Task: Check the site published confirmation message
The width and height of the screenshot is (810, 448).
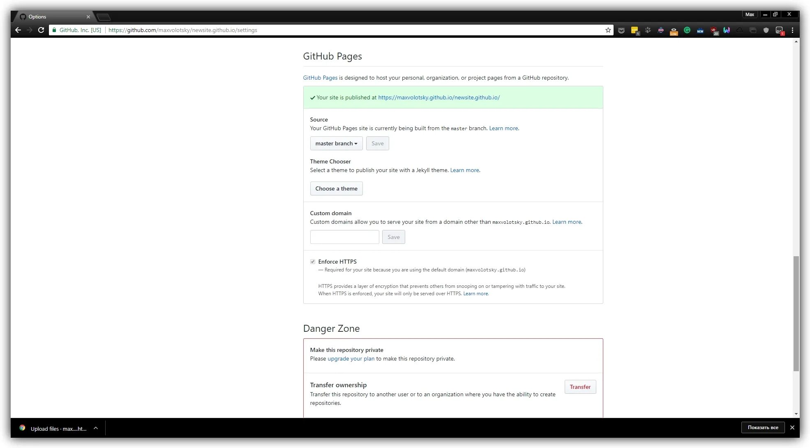Action: tap(453, 98)
